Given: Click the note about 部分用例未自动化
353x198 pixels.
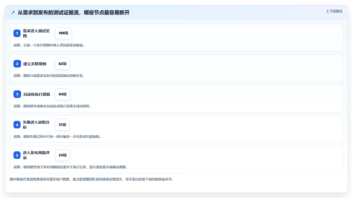Looking at the screenshot, I should [x=52, y=106].
